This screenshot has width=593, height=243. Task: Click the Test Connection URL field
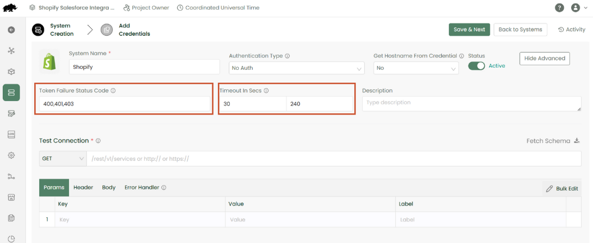click(x=334, y=159)
